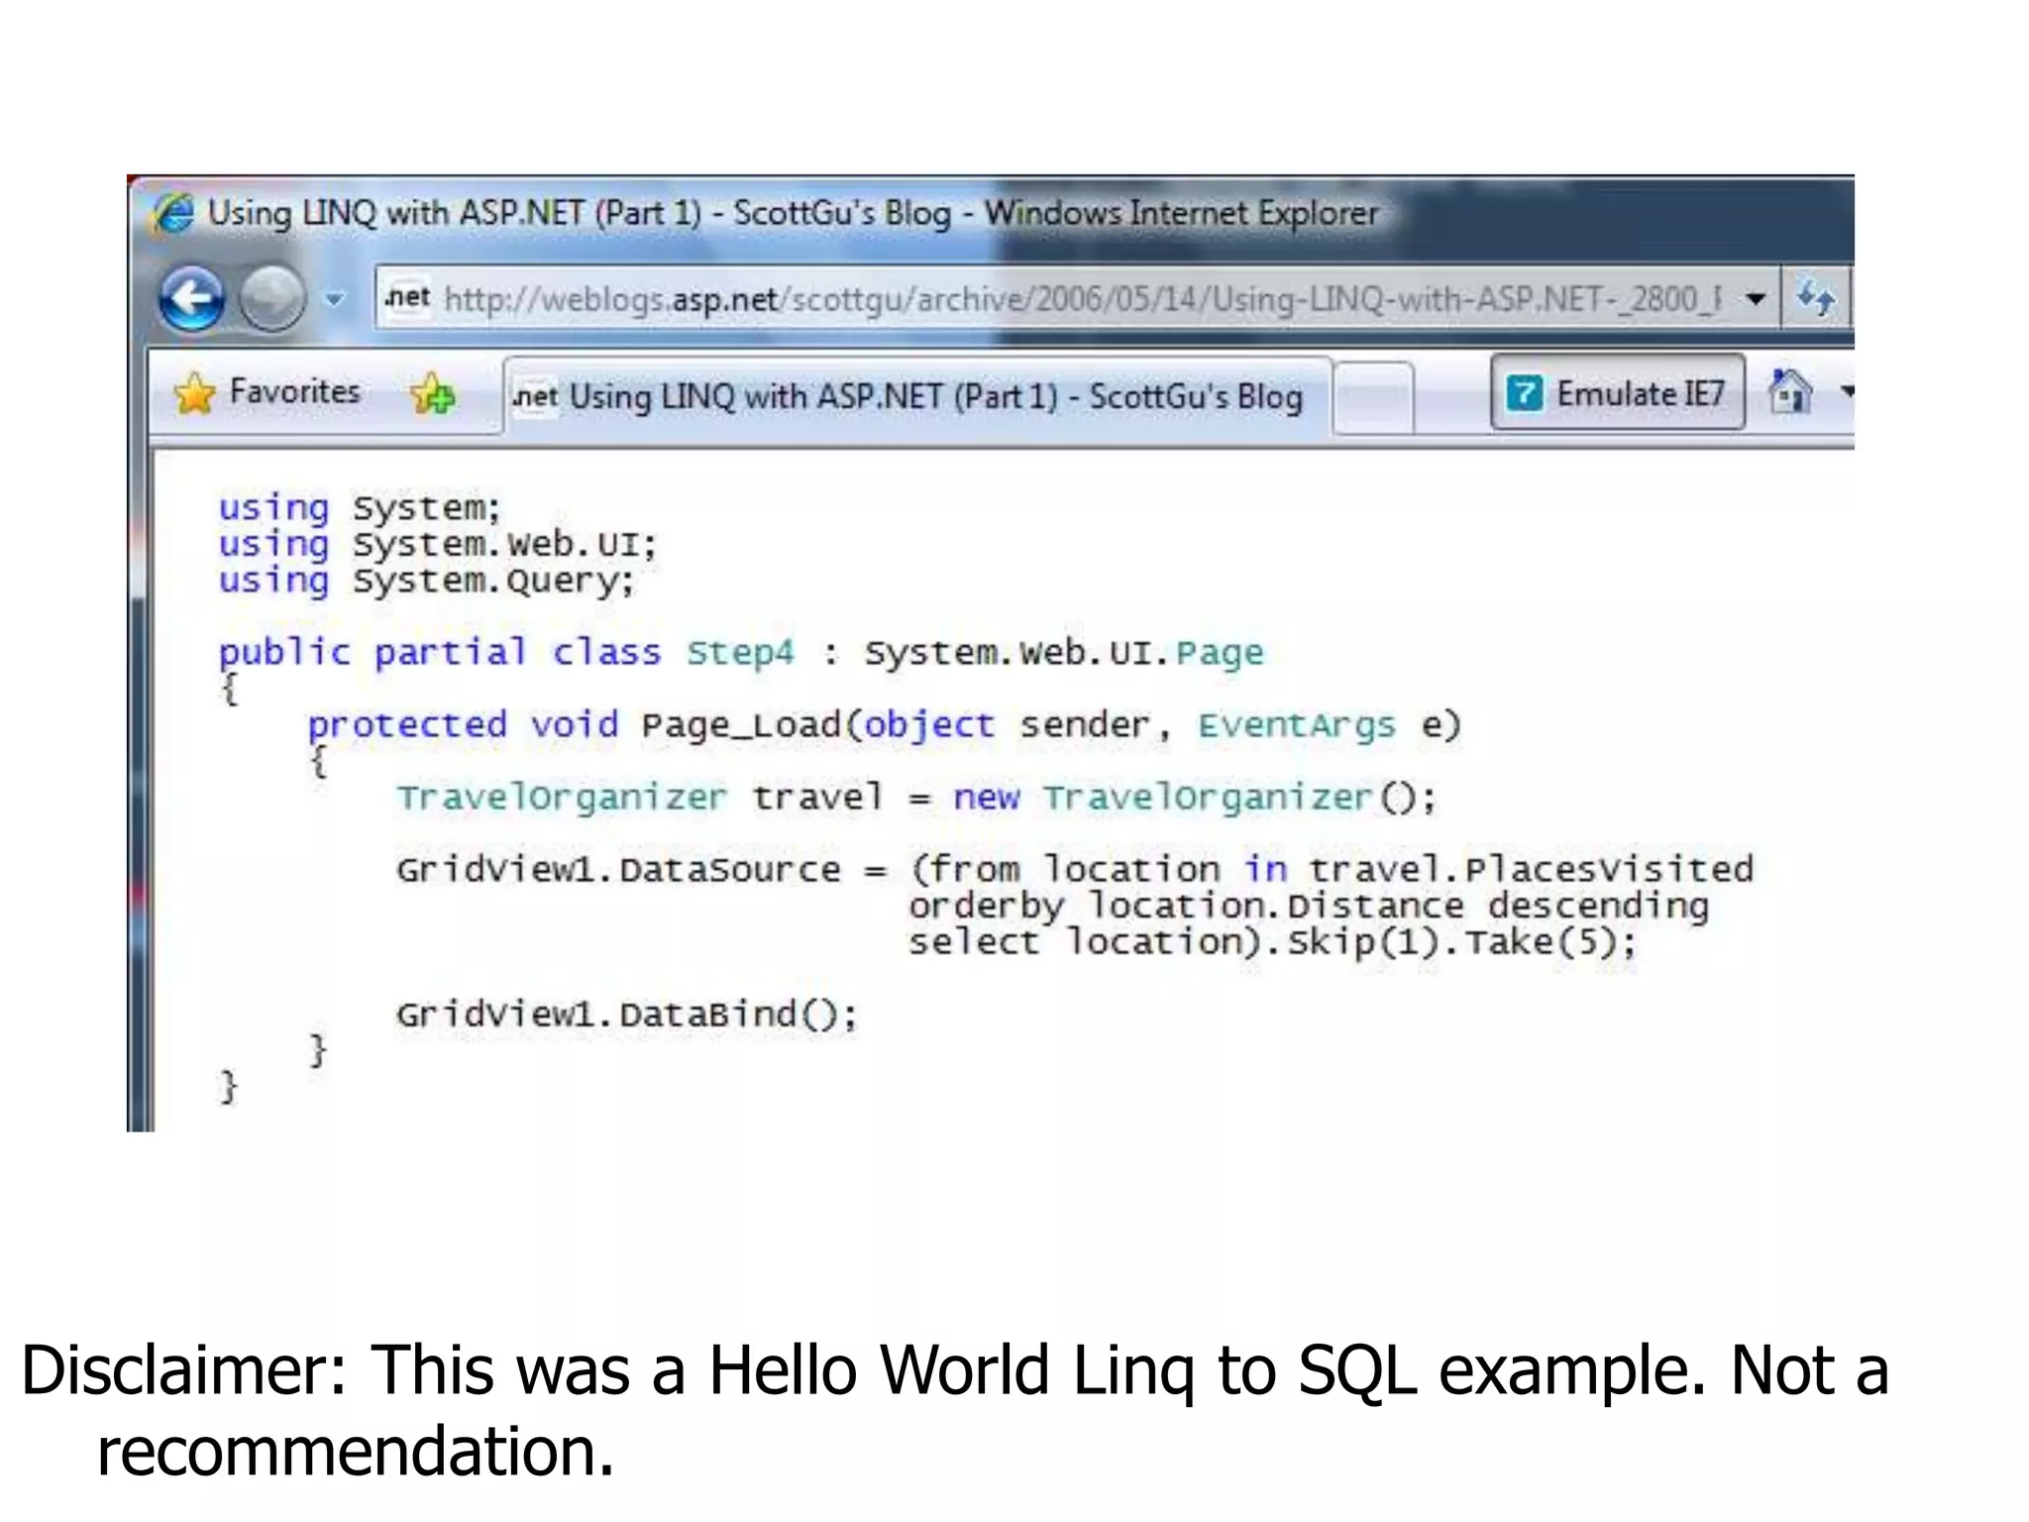The width and height of the screenshot is (2029, 1522).
Task: Click the Internet Explorer title bar icon
Action: pos(174,214)
